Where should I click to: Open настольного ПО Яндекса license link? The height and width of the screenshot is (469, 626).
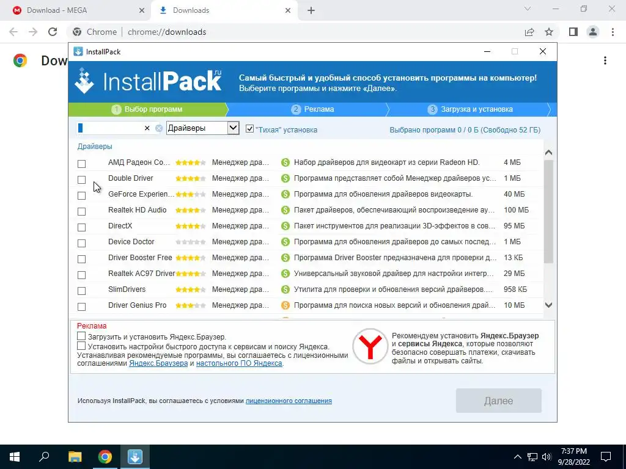tap(239, 363)
